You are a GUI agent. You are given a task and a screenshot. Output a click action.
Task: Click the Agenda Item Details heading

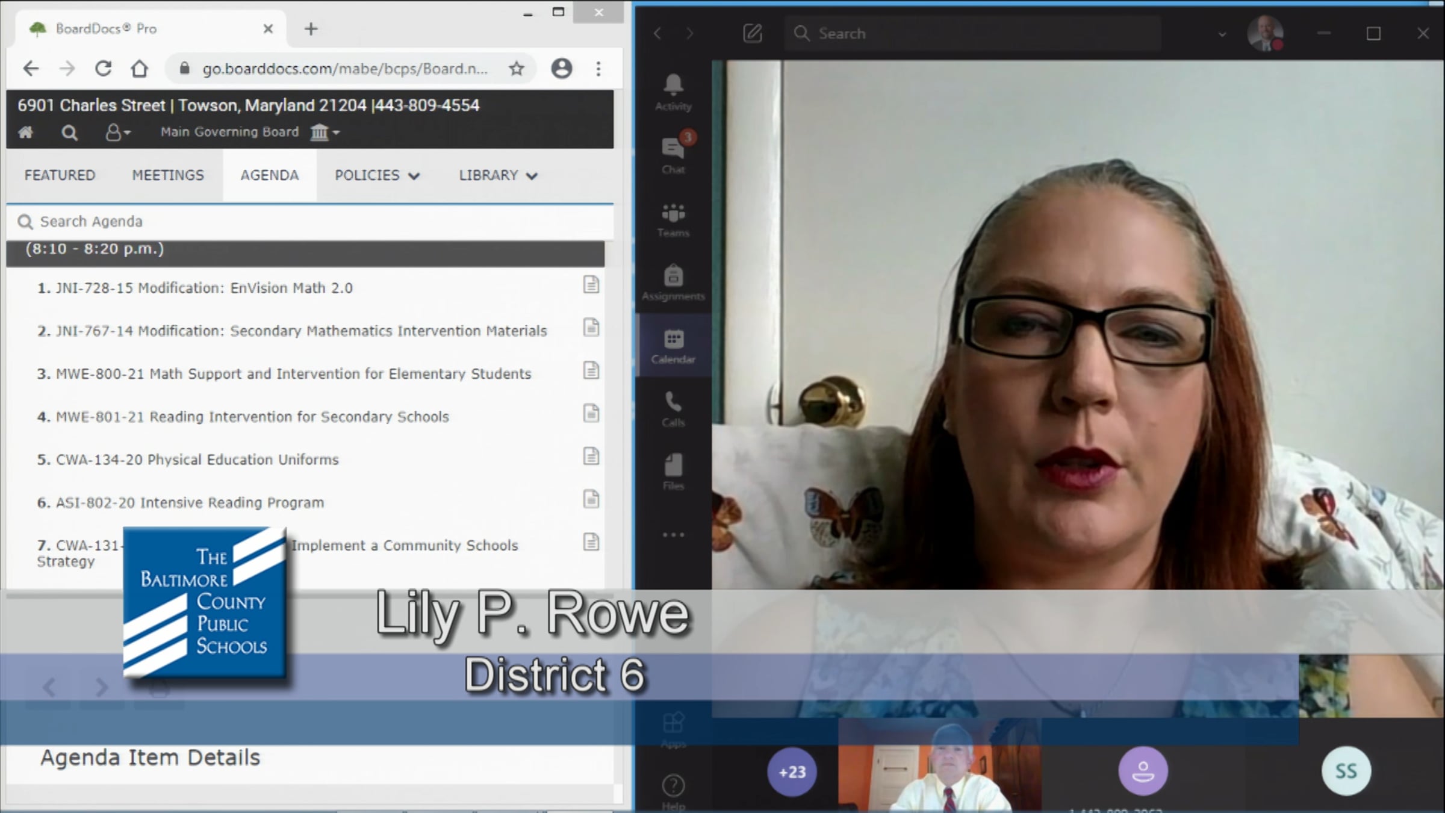[150, 758]
